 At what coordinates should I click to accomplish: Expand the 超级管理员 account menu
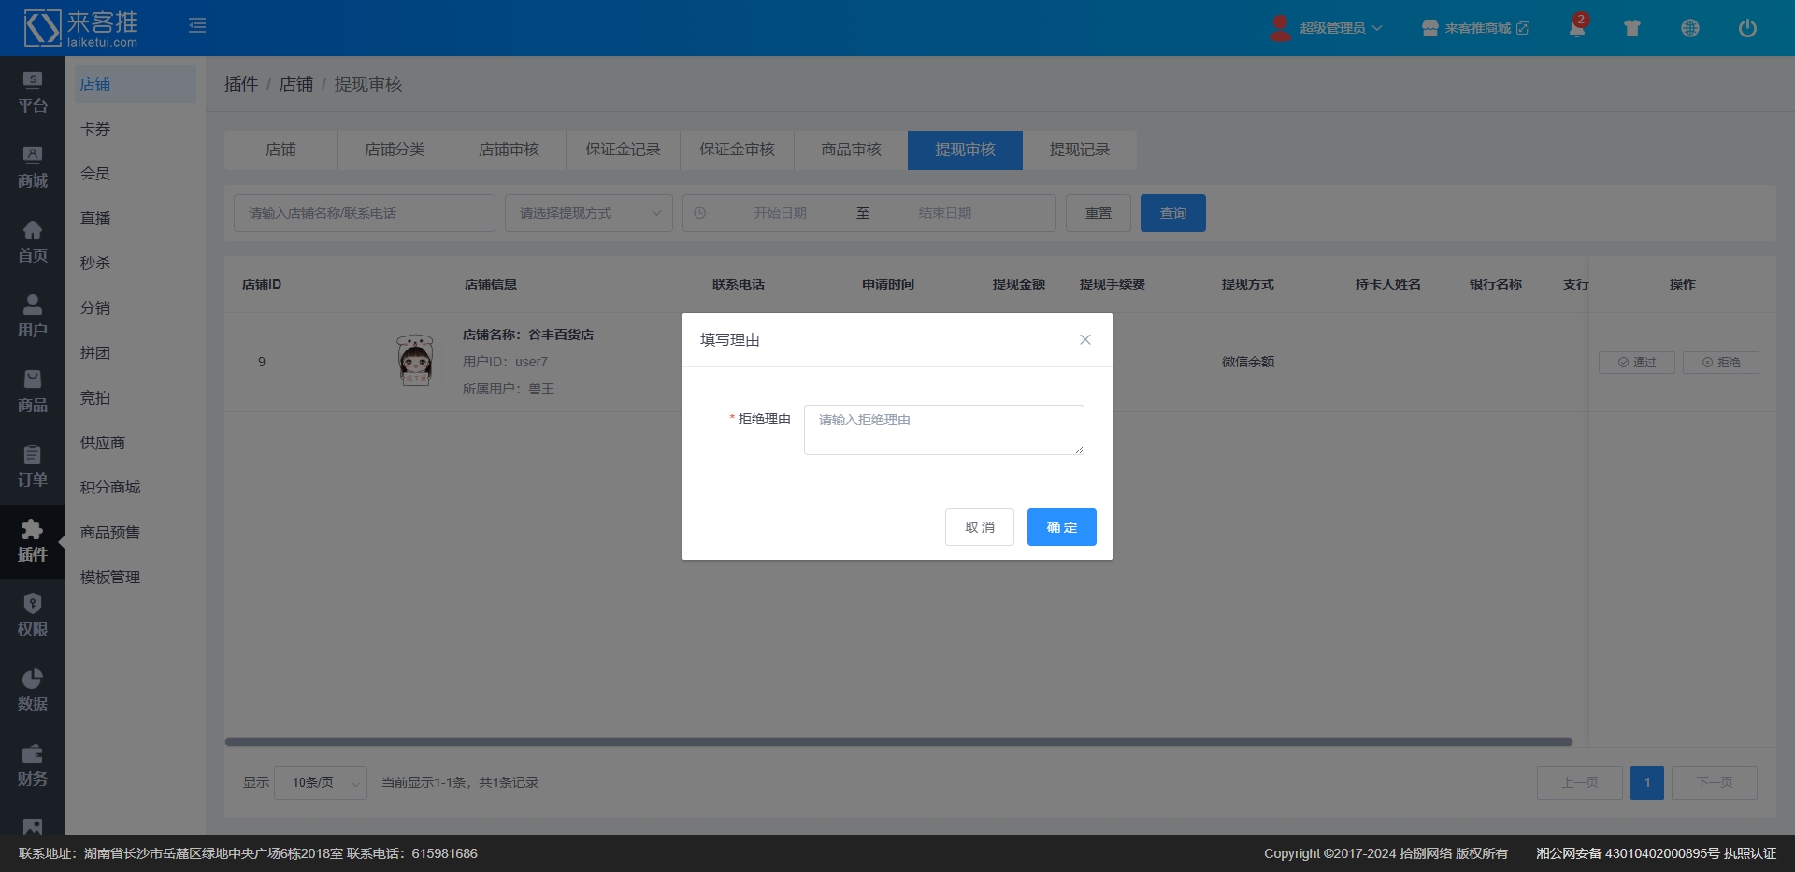(1327, 28)
